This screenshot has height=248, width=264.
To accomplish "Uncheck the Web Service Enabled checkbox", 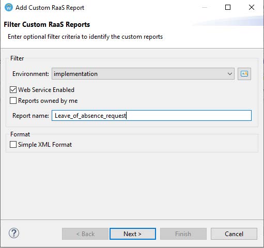I will 13,90.
